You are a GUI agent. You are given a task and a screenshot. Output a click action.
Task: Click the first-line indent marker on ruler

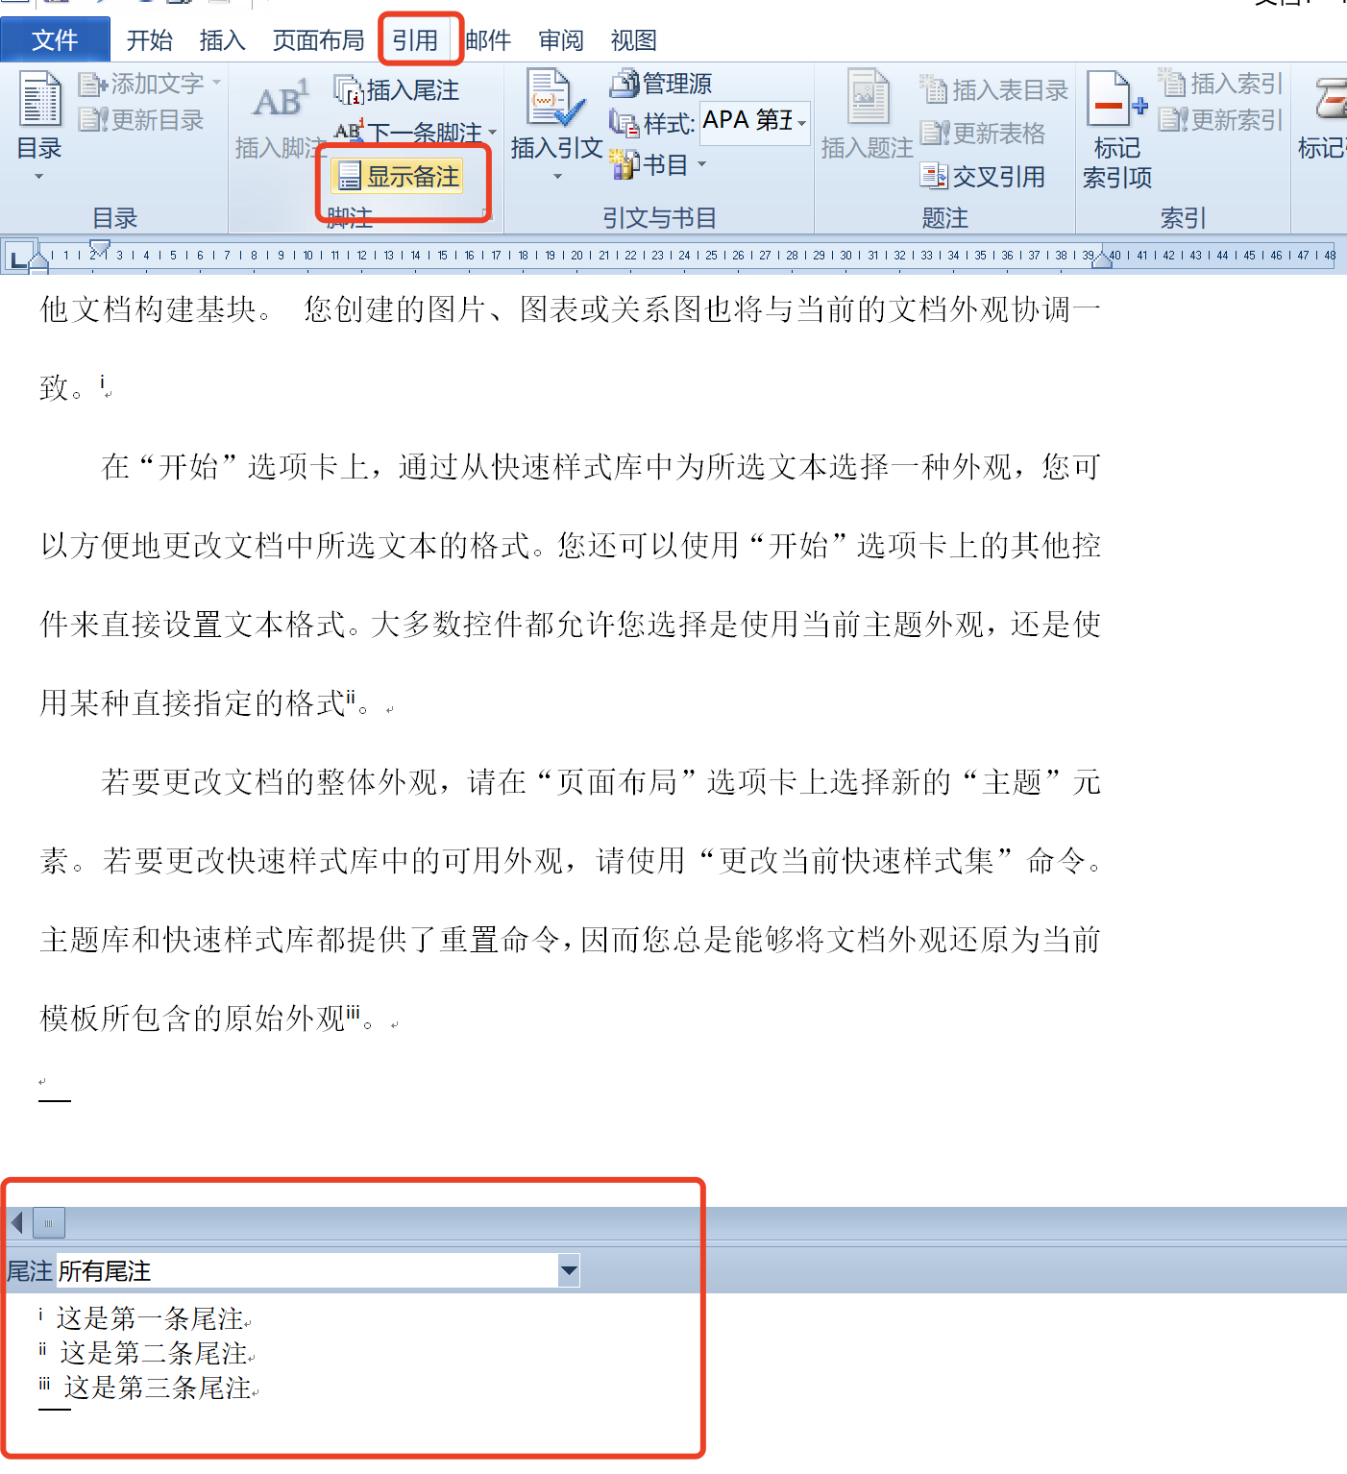pyautogui.click(x=100, y=246)
